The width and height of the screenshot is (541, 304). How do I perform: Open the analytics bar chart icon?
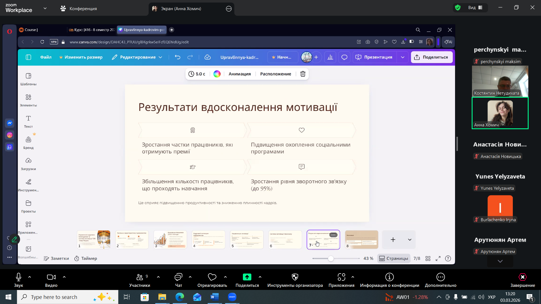(330, 57)
